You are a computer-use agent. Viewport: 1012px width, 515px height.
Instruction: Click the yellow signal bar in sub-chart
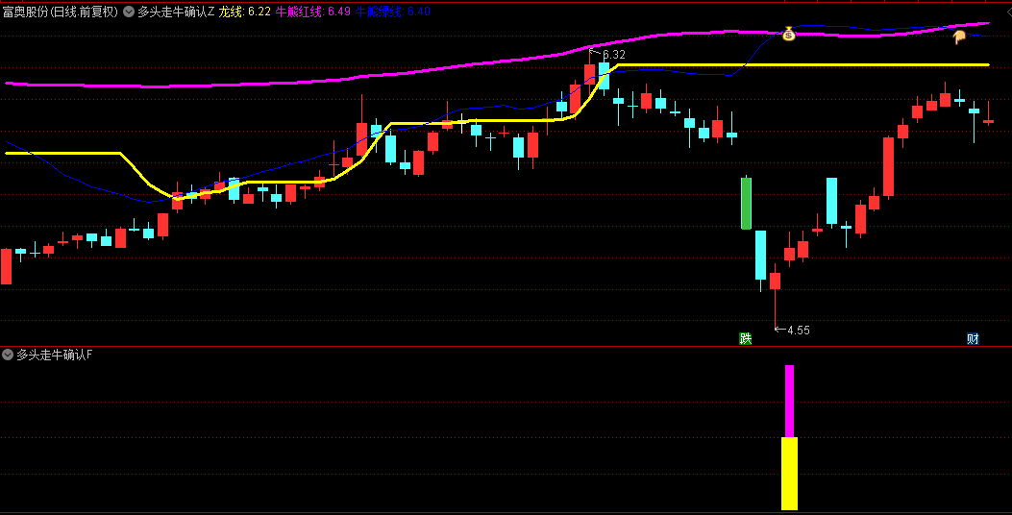click(789, 474)
